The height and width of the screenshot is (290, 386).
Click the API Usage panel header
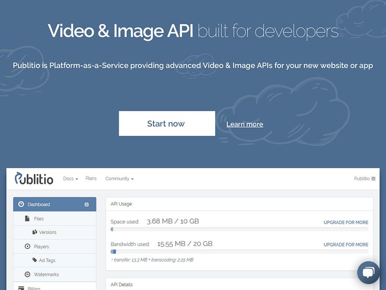[239, 204]
